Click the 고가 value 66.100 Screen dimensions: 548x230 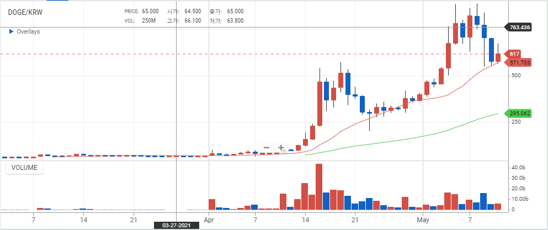click(x=193, y=20)
